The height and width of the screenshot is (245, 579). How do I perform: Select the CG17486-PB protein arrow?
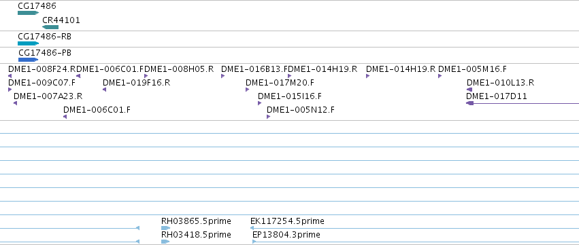[x=28, y=60]
